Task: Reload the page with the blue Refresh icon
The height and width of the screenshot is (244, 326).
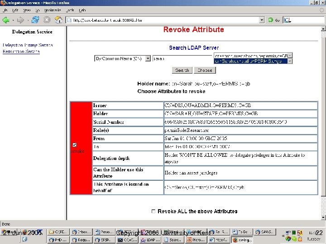Action: pos(35,20)
